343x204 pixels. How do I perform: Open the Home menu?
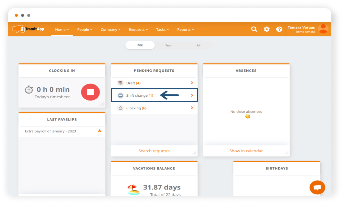[x=62, y=30]
